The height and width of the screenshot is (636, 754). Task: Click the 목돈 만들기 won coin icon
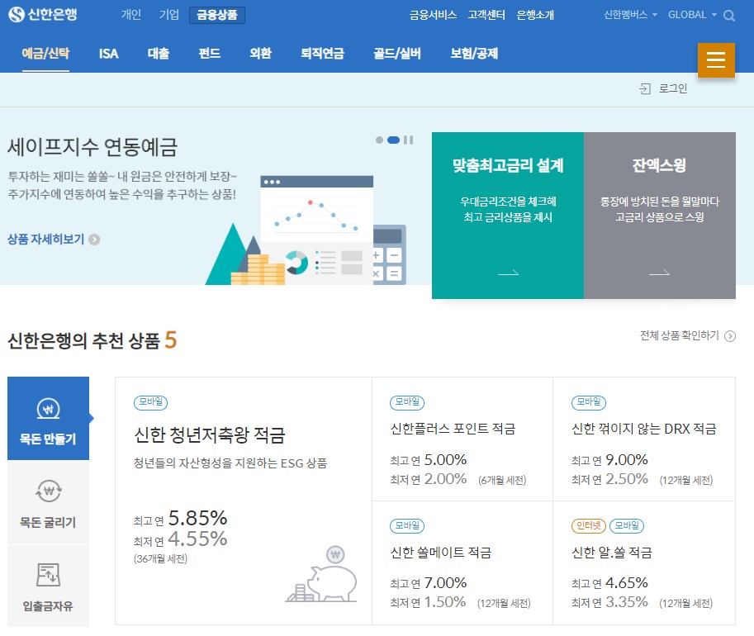pos(49,409)
